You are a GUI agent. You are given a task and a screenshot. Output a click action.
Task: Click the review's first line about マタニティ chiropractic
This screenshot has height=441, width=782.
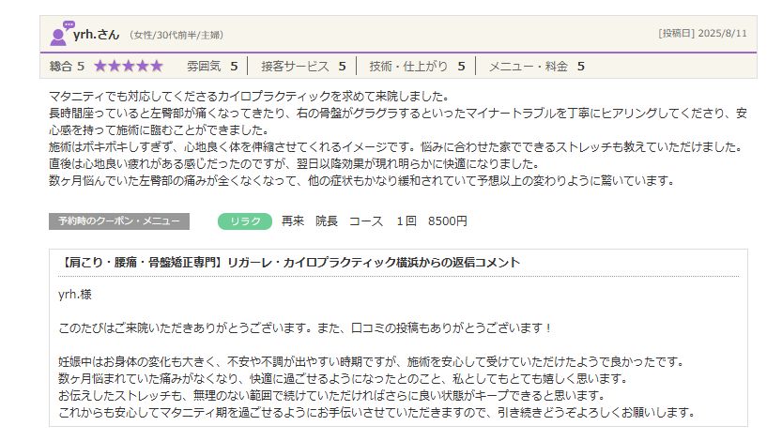(x=250, y=97)
